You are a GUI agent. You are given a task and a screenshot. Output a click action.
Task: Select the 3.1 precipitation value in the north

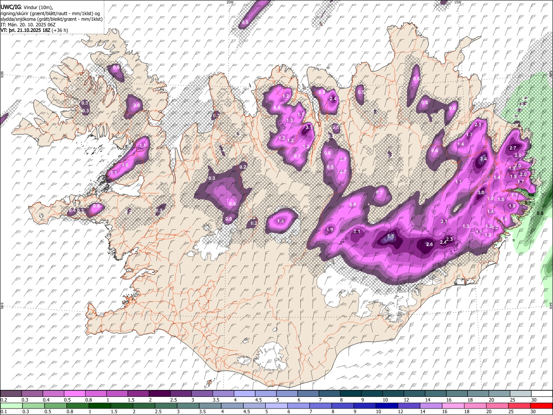point(309,128)
